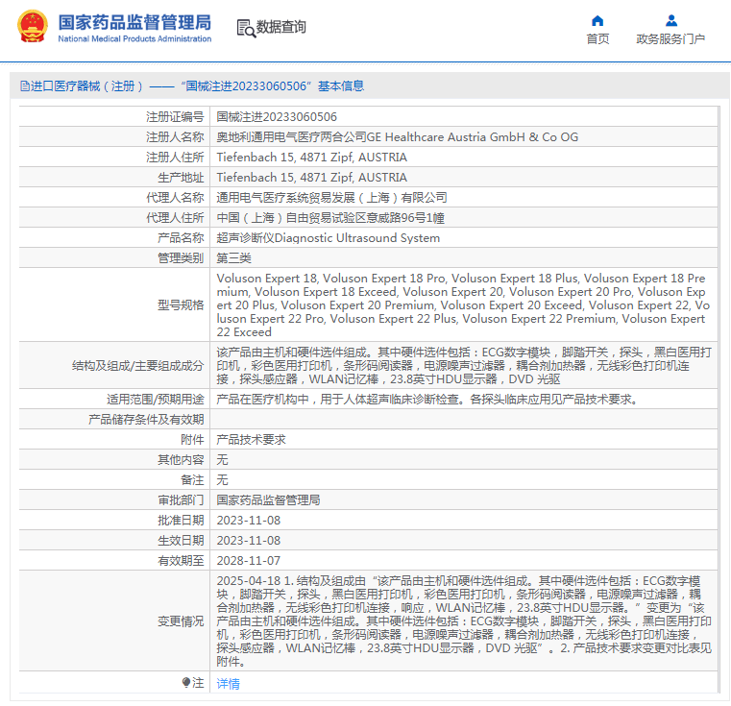Select the 2025-04-18 change record text

click(x=464, y=621)
